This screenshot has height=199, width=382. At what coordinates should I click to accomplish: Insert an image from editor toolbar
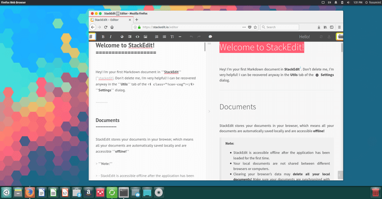point(145,37)
